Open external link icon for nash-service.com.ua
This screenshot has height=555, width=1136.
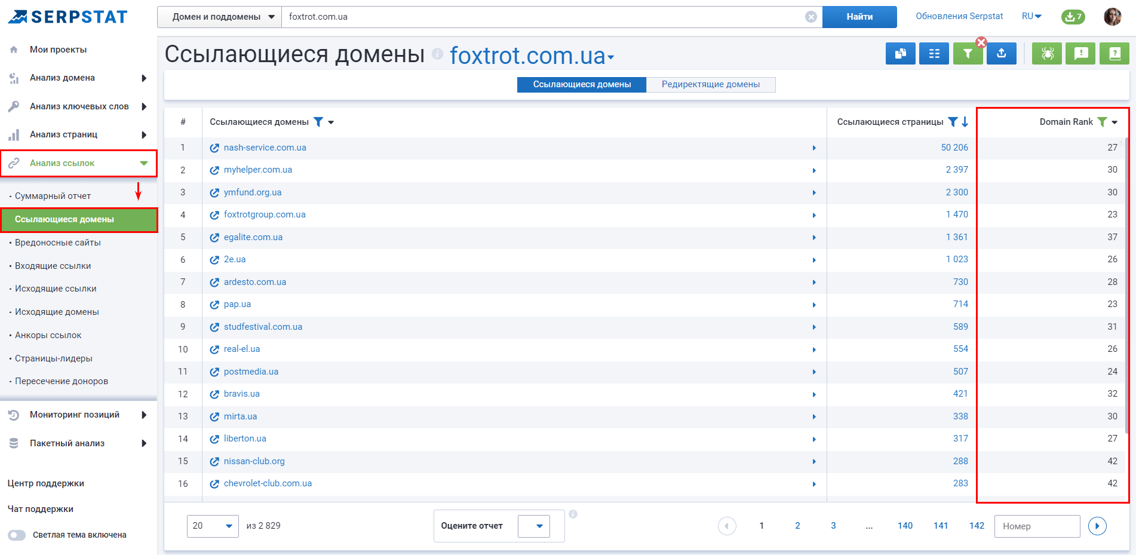214,148
